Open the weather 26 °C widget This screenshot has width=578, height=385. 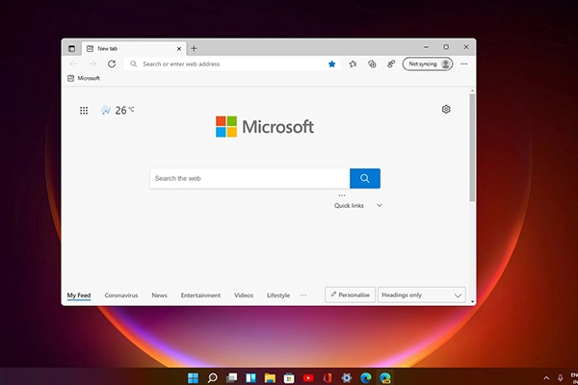click(118, 110)
